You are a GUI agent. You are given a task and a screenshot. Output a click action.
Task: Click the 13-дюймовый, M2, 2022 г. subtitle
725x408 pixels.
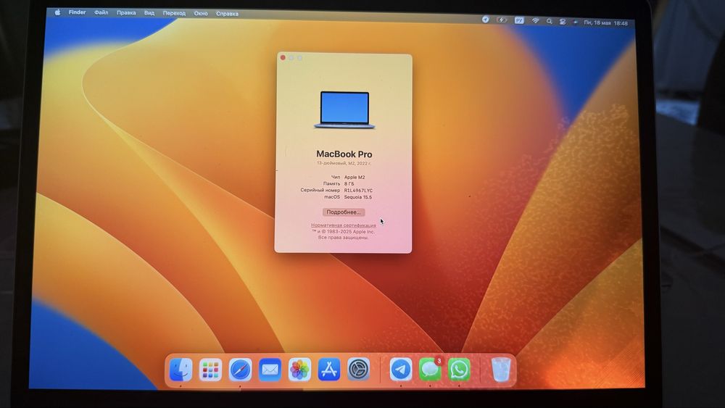(344, 164)
